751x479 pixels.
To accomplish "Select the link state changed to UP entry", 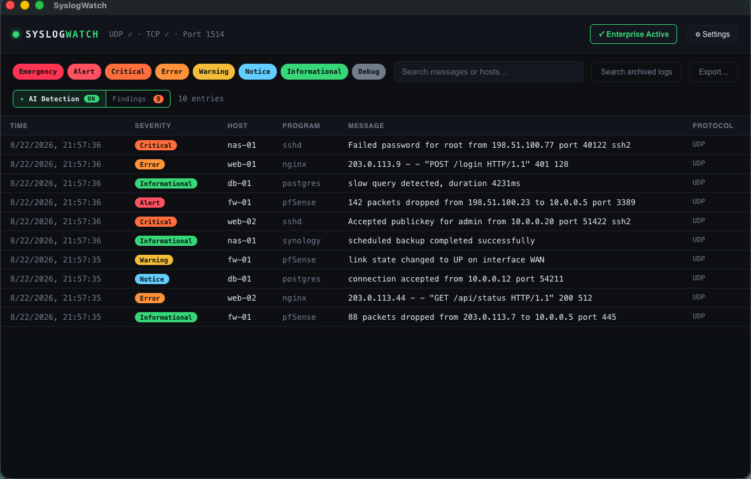I will (375, 260).
